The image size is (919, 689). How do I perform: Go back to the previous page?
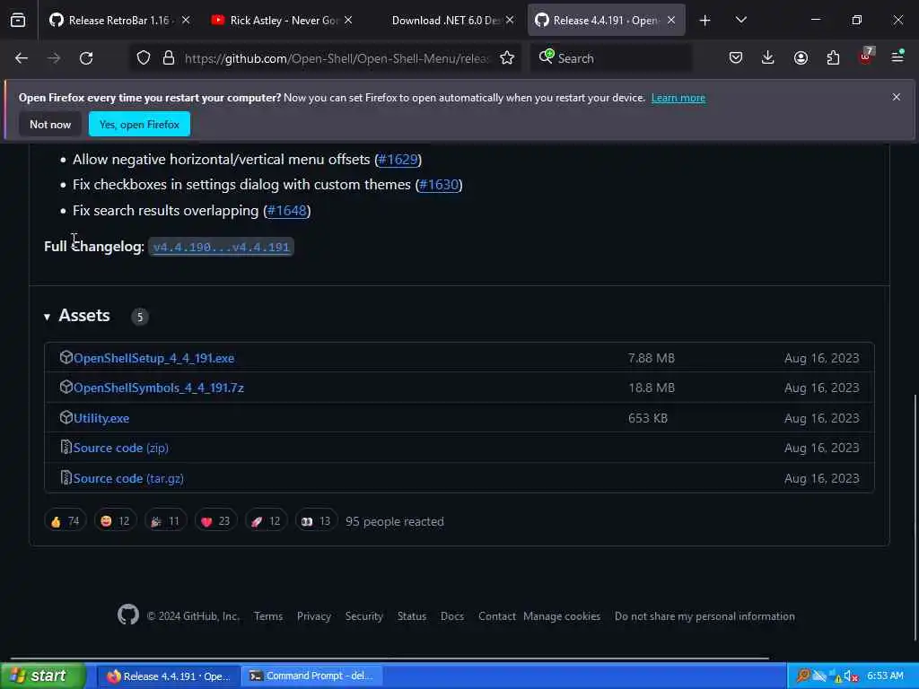click(x=22, y=58)
